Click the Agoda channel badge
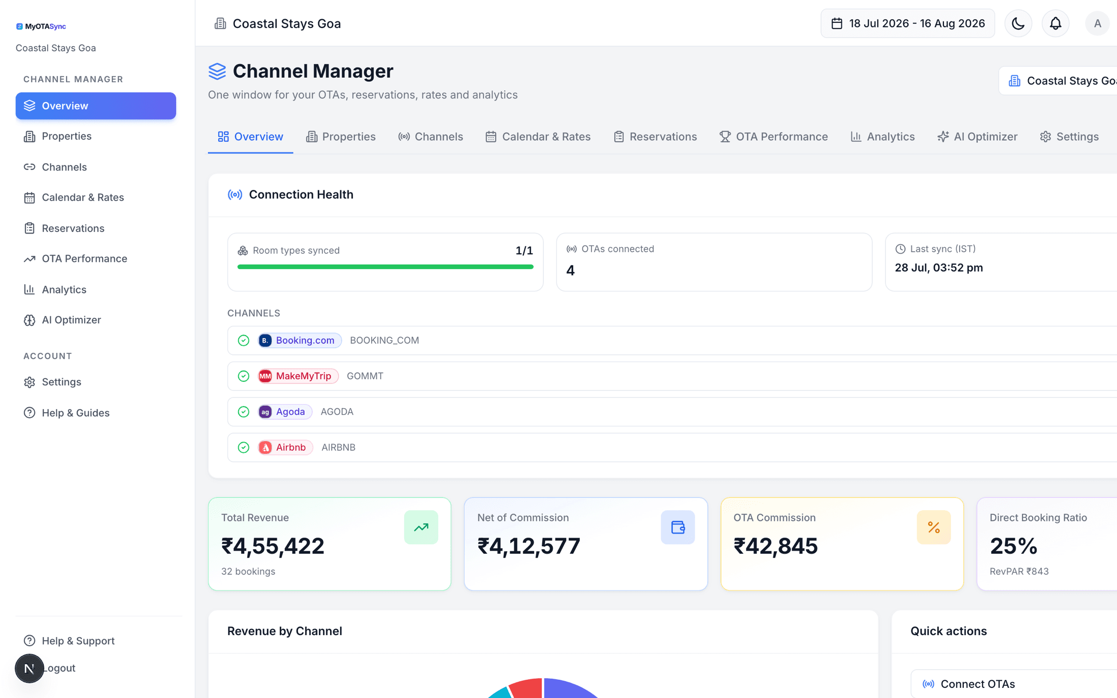The height and width of the screenshot is (698, 1117). click(285, 412)
